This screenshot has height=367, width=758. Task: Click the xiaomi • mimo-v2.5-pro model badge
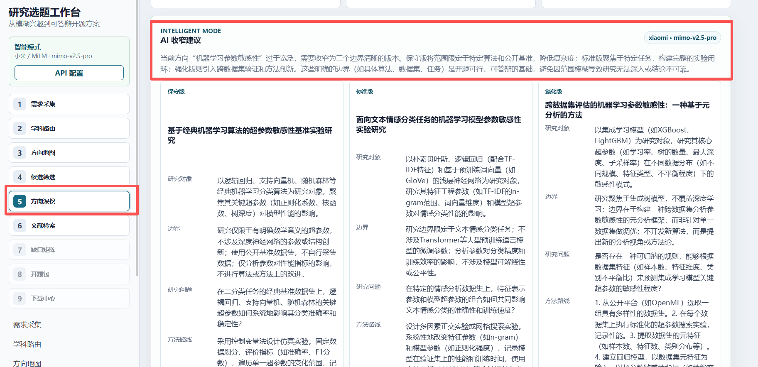click(682, 38)
